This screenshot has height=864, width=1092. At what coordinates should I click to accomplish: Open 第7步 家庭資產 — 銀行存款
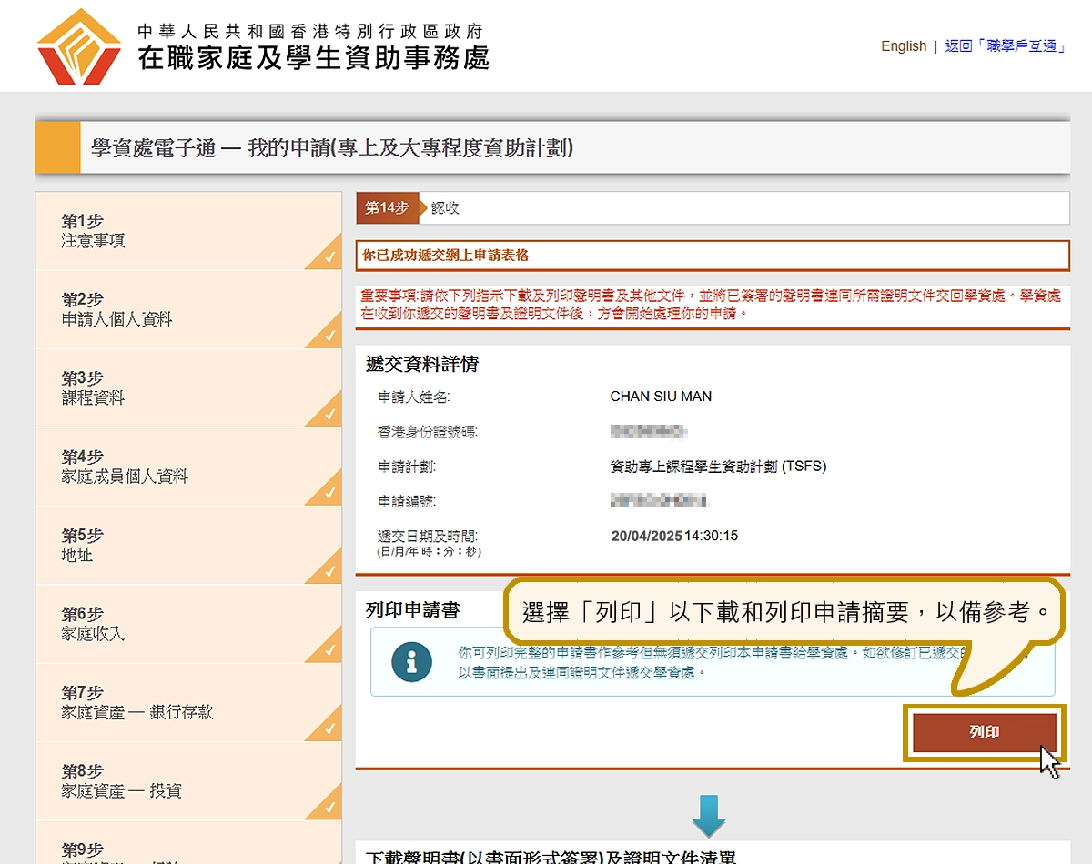(188, 702)
